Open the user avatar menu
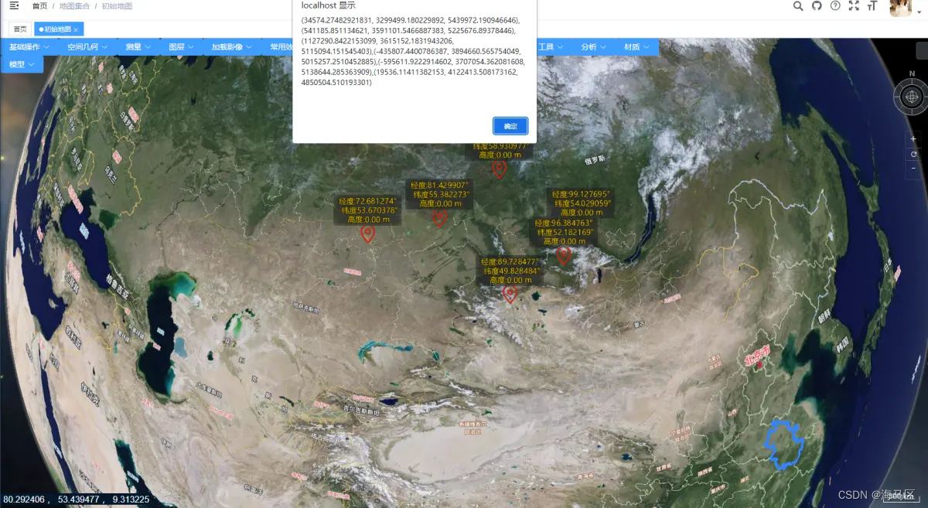The width and height of the screenshot is (928, 508). tap(900, 8)
